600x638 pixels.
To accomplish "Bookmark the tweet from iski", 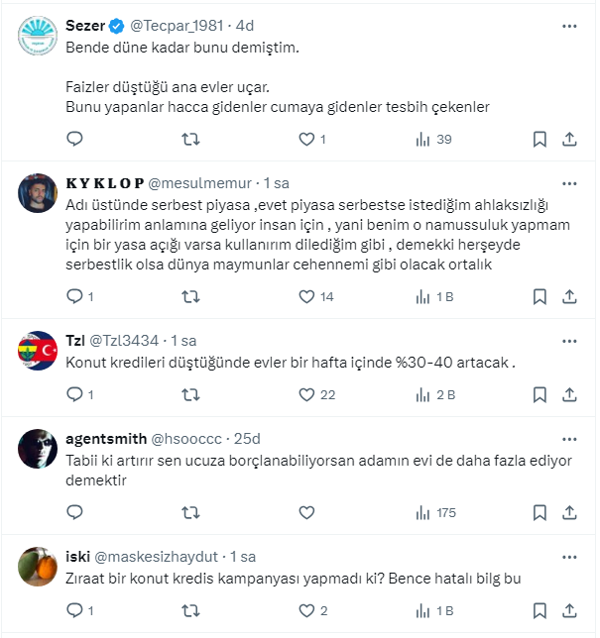I will (x=540, y=610).
